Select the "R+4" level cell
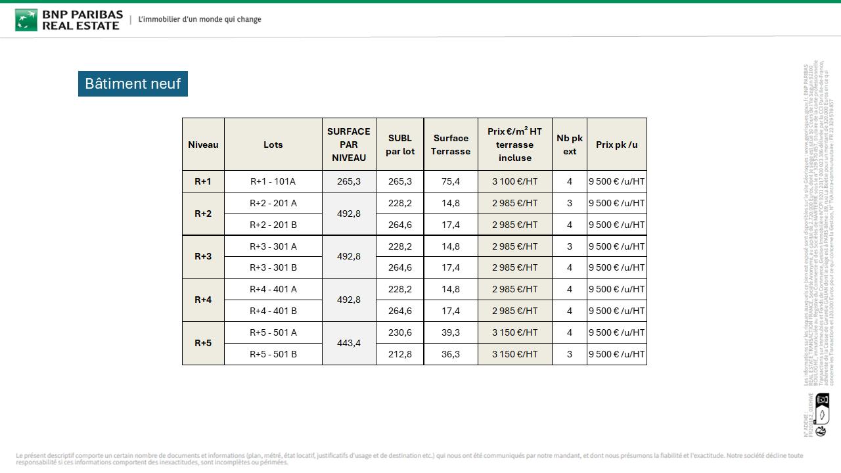841x473 pixels. (203, 300)
